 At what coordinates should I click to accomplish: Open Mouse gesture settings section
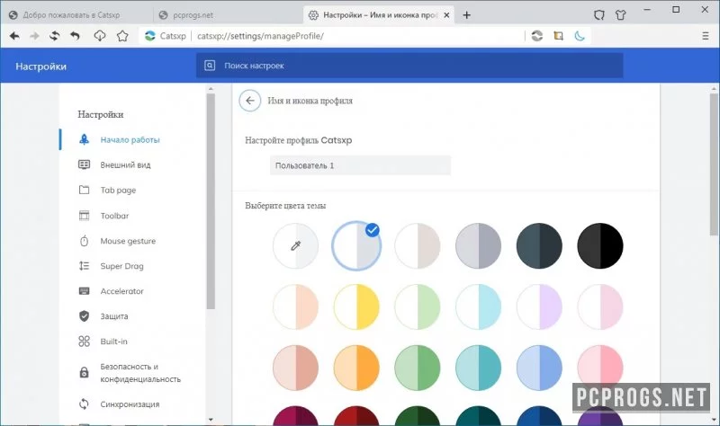tap(128, 241)
